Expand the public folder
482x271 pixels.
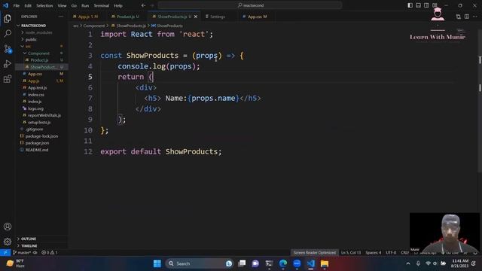point(32,40)
